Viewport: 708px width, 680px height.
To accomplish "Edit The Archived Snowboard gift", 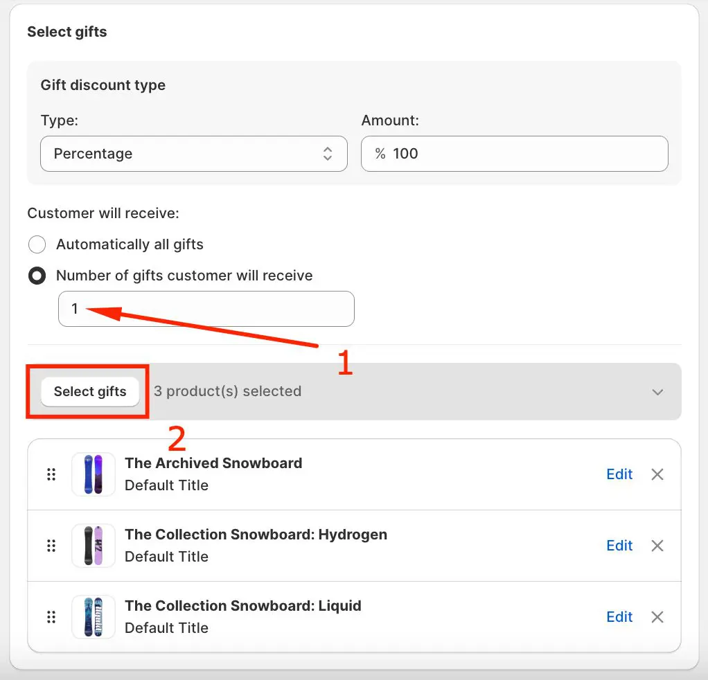I will coord(619,474).
